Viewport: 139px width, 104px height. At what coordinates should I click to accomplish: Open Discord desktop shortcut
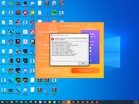25,71
